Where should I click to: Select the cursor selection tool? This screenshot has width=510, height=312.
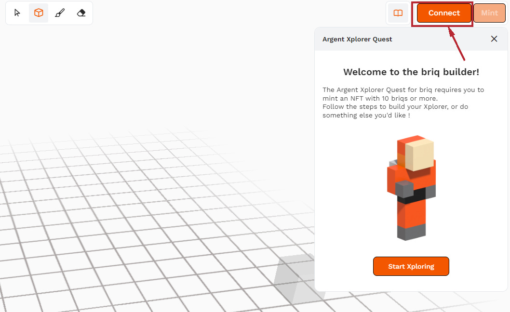(x=17, y=13)
